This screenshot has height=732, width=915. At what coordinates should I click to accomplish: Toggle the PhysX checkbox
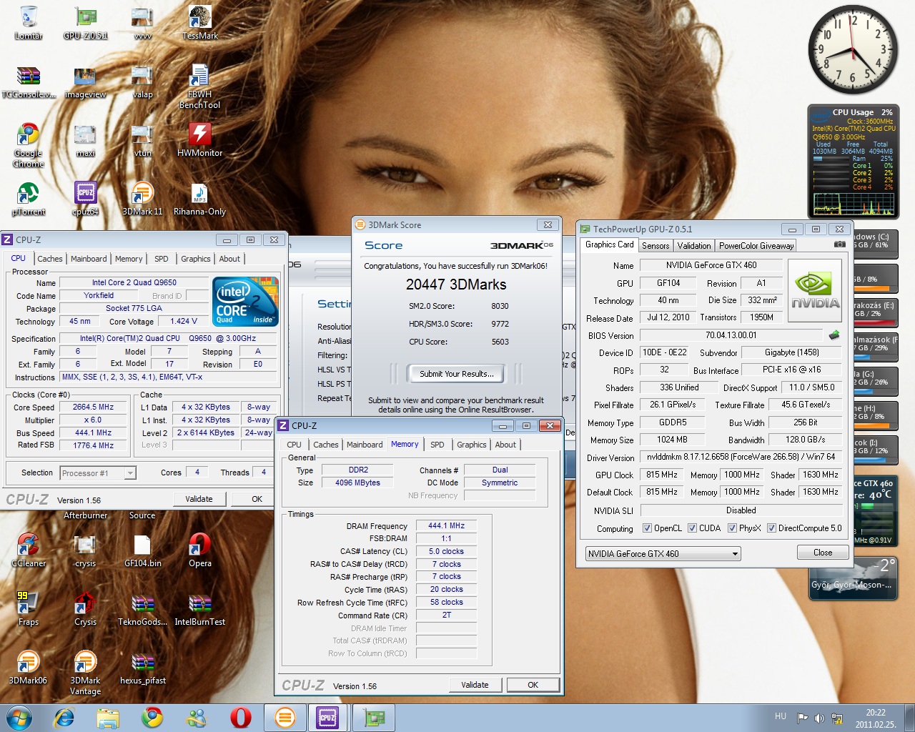pyautogui.click(x=732, y=528)
